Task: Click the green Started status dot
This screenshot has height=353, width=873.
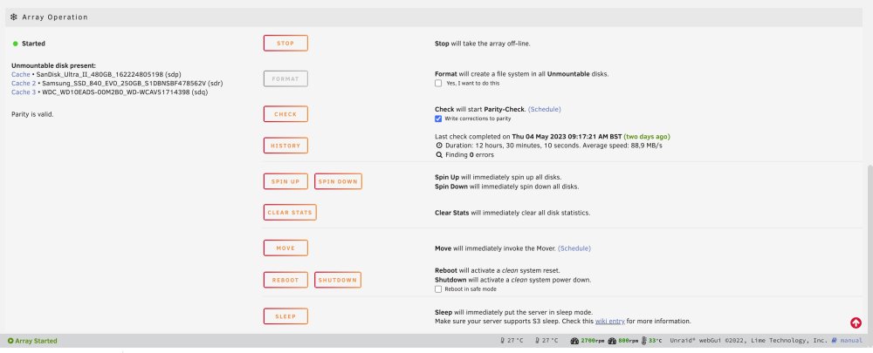Action: pyautogui.click(x=16, y=44)
